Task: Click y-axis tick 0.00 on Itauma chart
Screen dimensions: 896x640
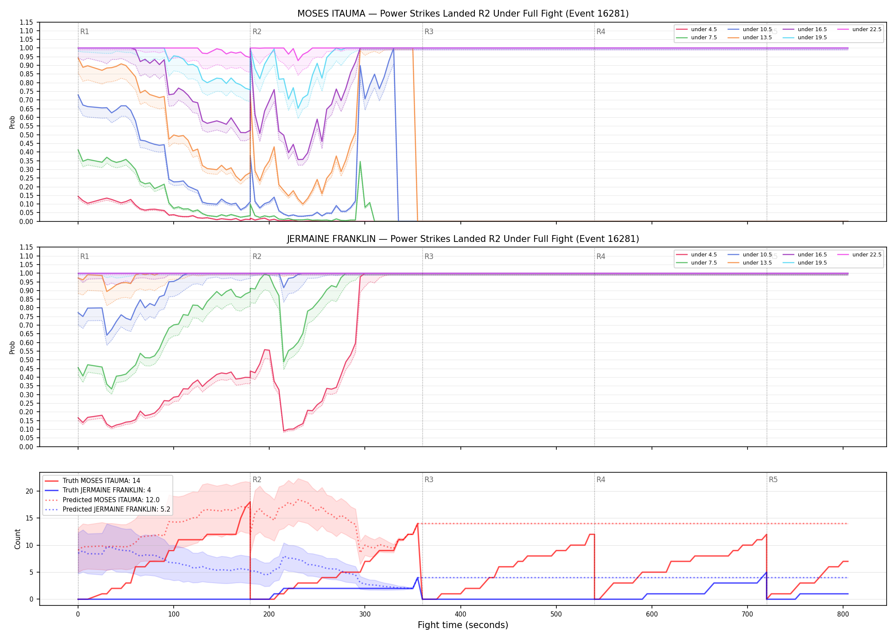Action: point(27,221)
